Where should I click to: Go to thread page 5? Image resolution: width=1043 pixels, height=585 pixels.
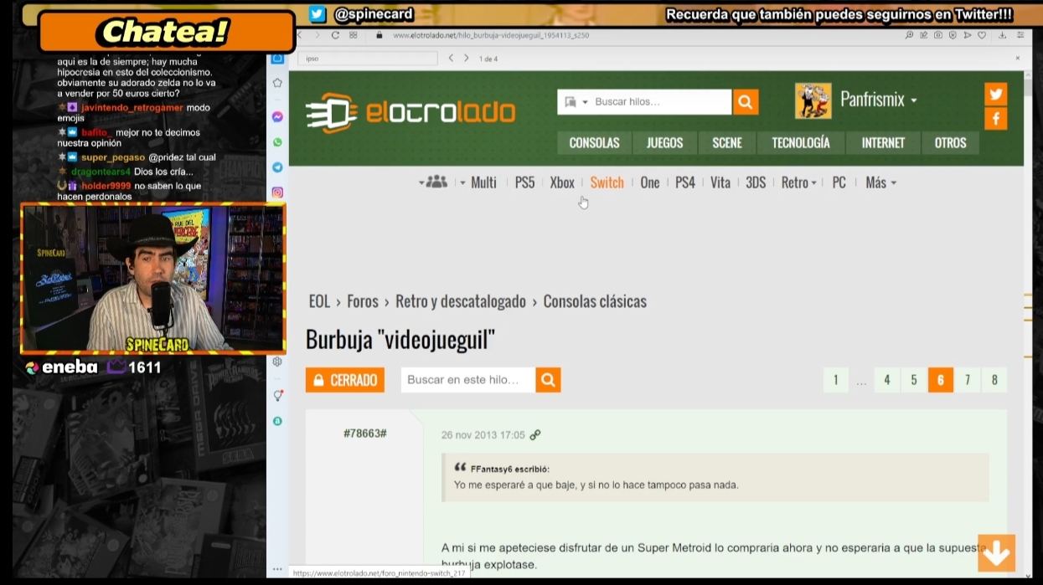(x=913, y=380)
